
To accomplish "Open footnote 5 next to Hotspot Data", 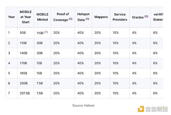I will coord(87,19).
